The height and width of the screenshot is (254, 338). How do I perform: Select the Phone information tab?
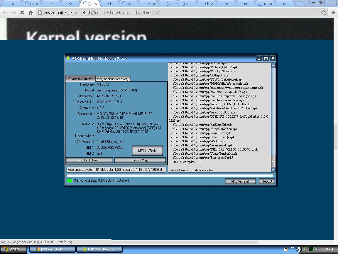pyautogui.click(x=80, y=78)
